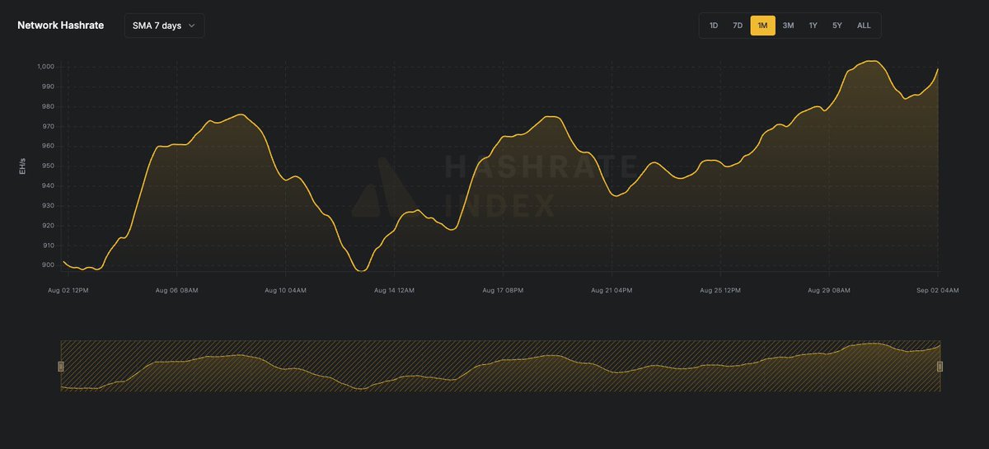Click the Aug 06 08AM axis label
989x449 pixels.
[x=176, y=290]
